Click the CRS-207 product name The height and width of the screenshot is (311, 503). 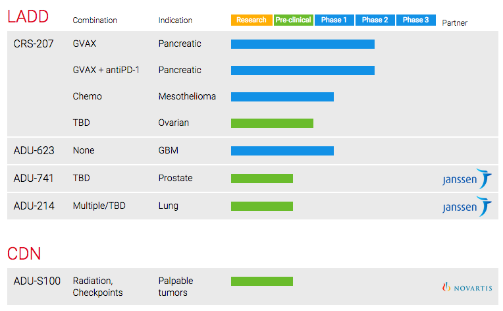click(x=34, y=43)
